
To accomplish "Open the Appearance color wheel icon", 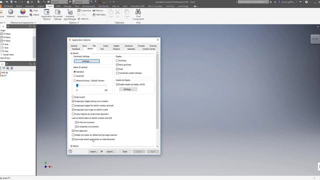I will pyautogui.click(x=22, y=12).
